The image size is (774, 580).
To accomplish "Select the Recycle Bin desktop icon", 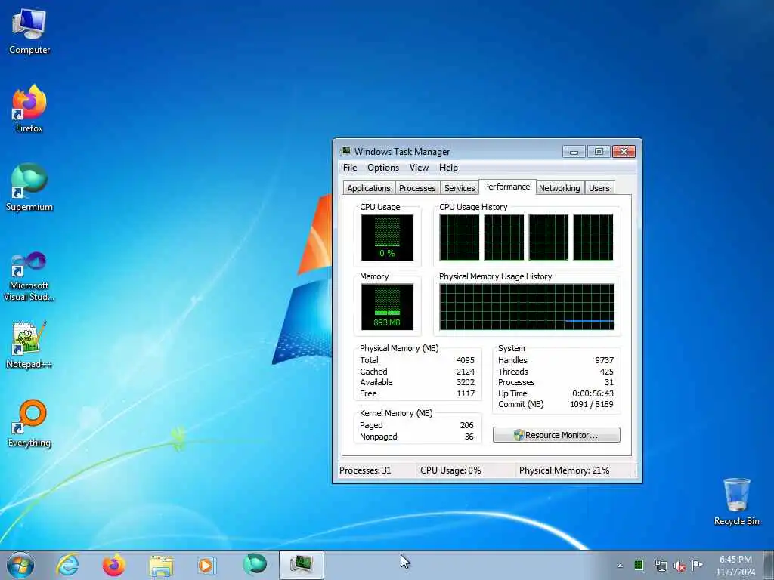I will click(x=736, y=501).
